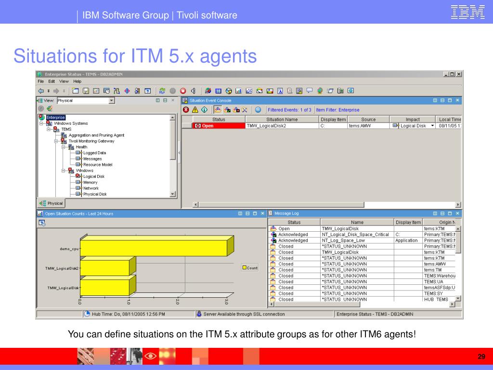The width and height of the screenshot is (493, 370).
Task: Select the Bar Chart view icon
Action: [239, 91]
